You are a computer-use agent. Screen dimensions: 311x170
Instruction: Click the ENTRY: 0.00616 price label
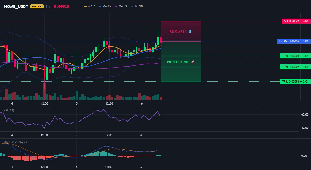[x=289, y=41]
